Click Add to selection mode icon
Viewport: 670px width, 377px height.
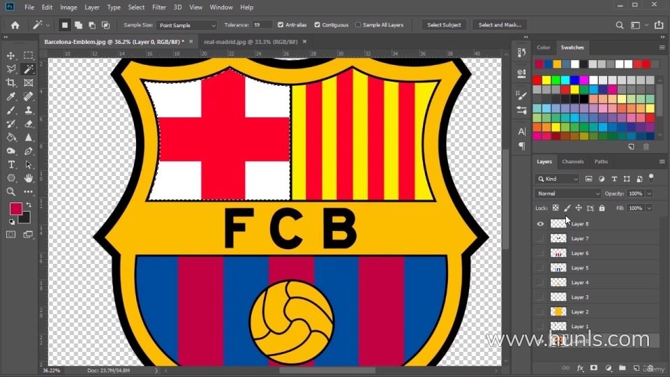tap(78, 25)
